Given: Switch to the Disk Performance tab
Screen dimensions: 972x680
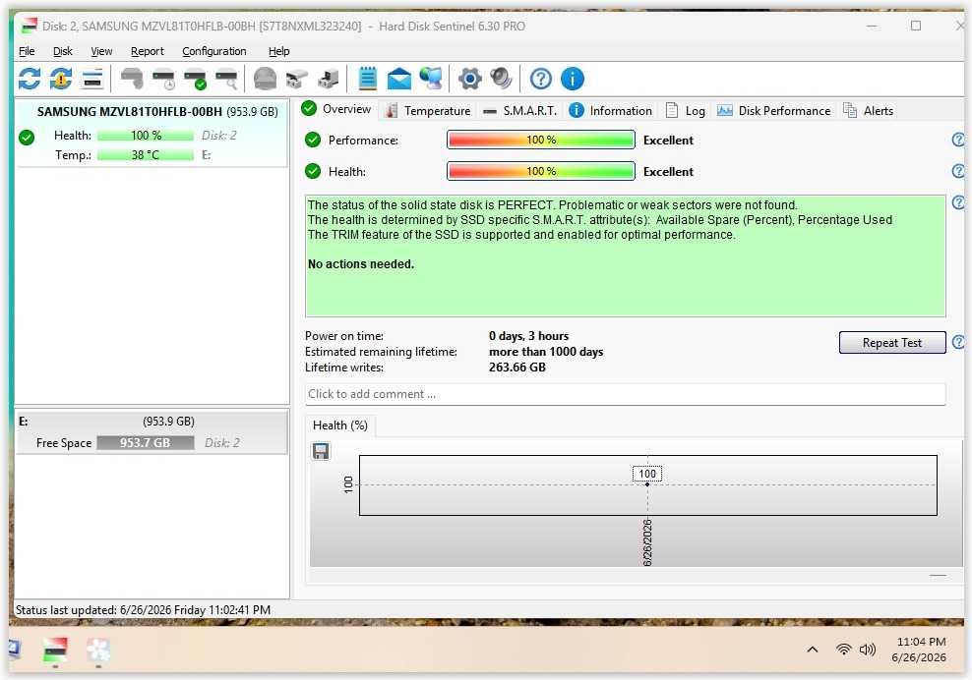Looking at the screenshot, I should [x=773, y=111].
